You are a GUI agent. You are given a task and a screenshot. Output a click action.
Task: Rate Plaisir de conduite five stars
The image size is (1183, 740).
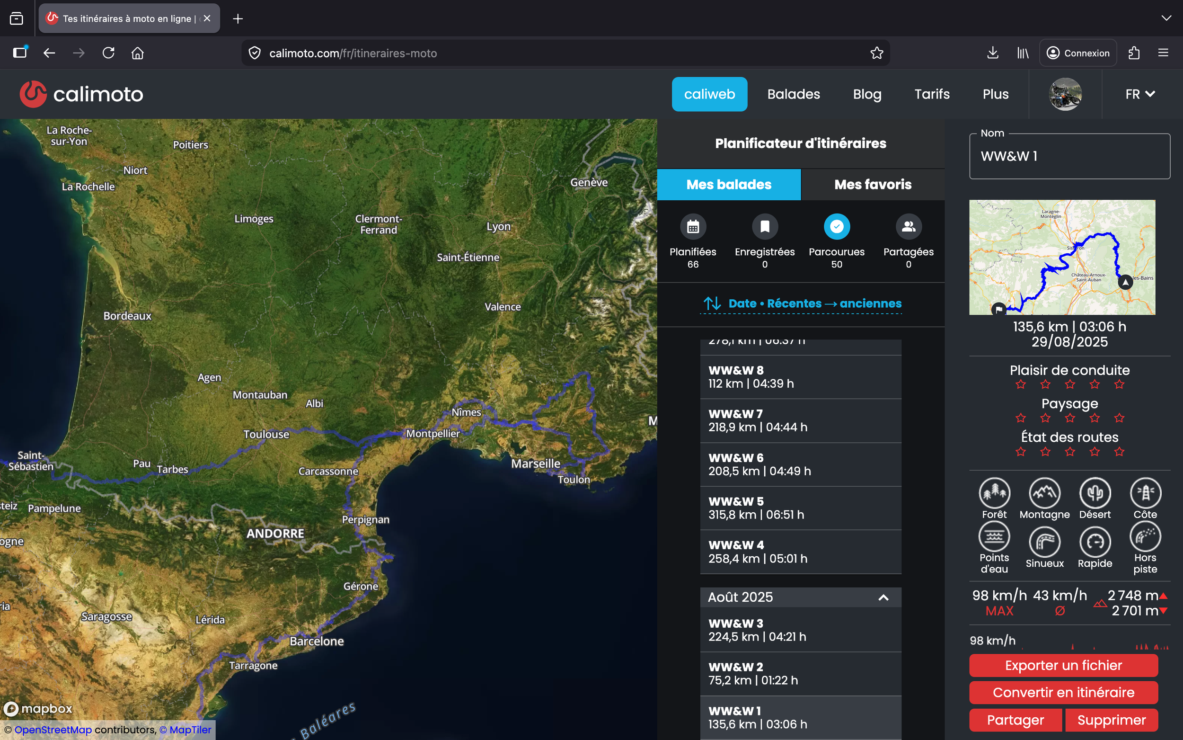click(x=1119, y=385)
